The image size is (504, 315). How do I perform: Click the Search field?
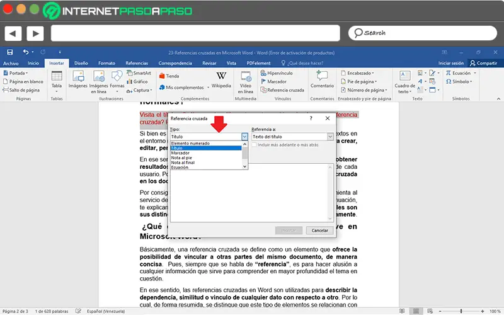click(x=422, y=33)
